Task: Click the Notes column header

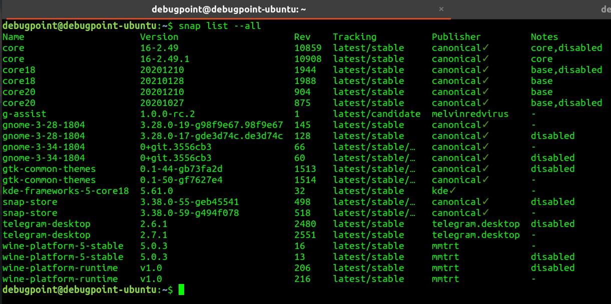Action: (544, 36)
